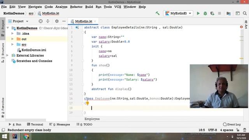Click the light bulb quick-fix icon

(88, 103)
